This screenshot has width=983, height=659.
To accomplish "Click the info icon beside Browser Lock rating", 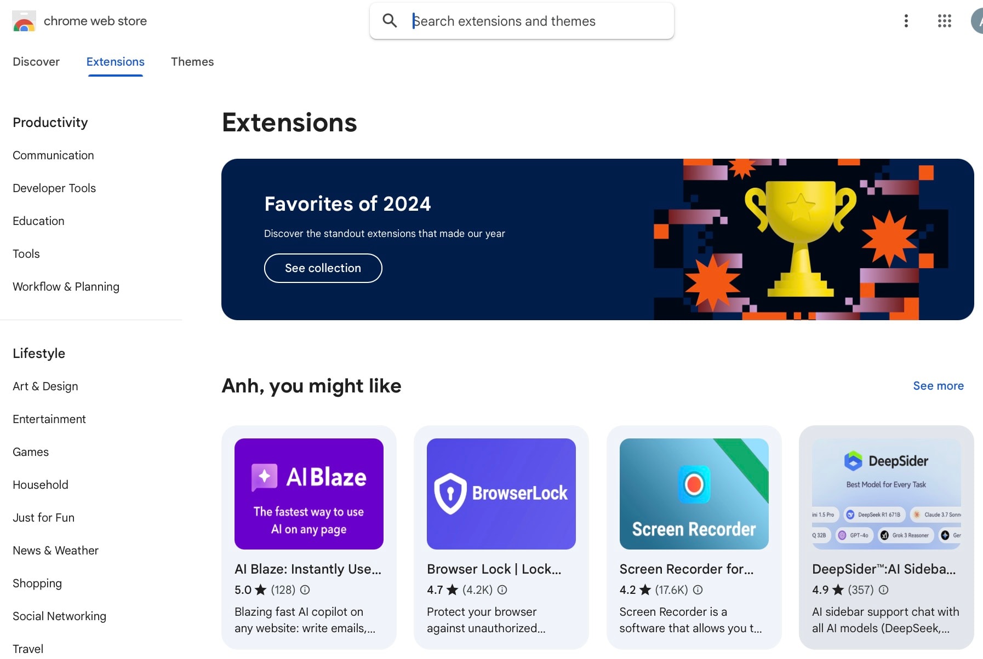I will pos(502,589).
